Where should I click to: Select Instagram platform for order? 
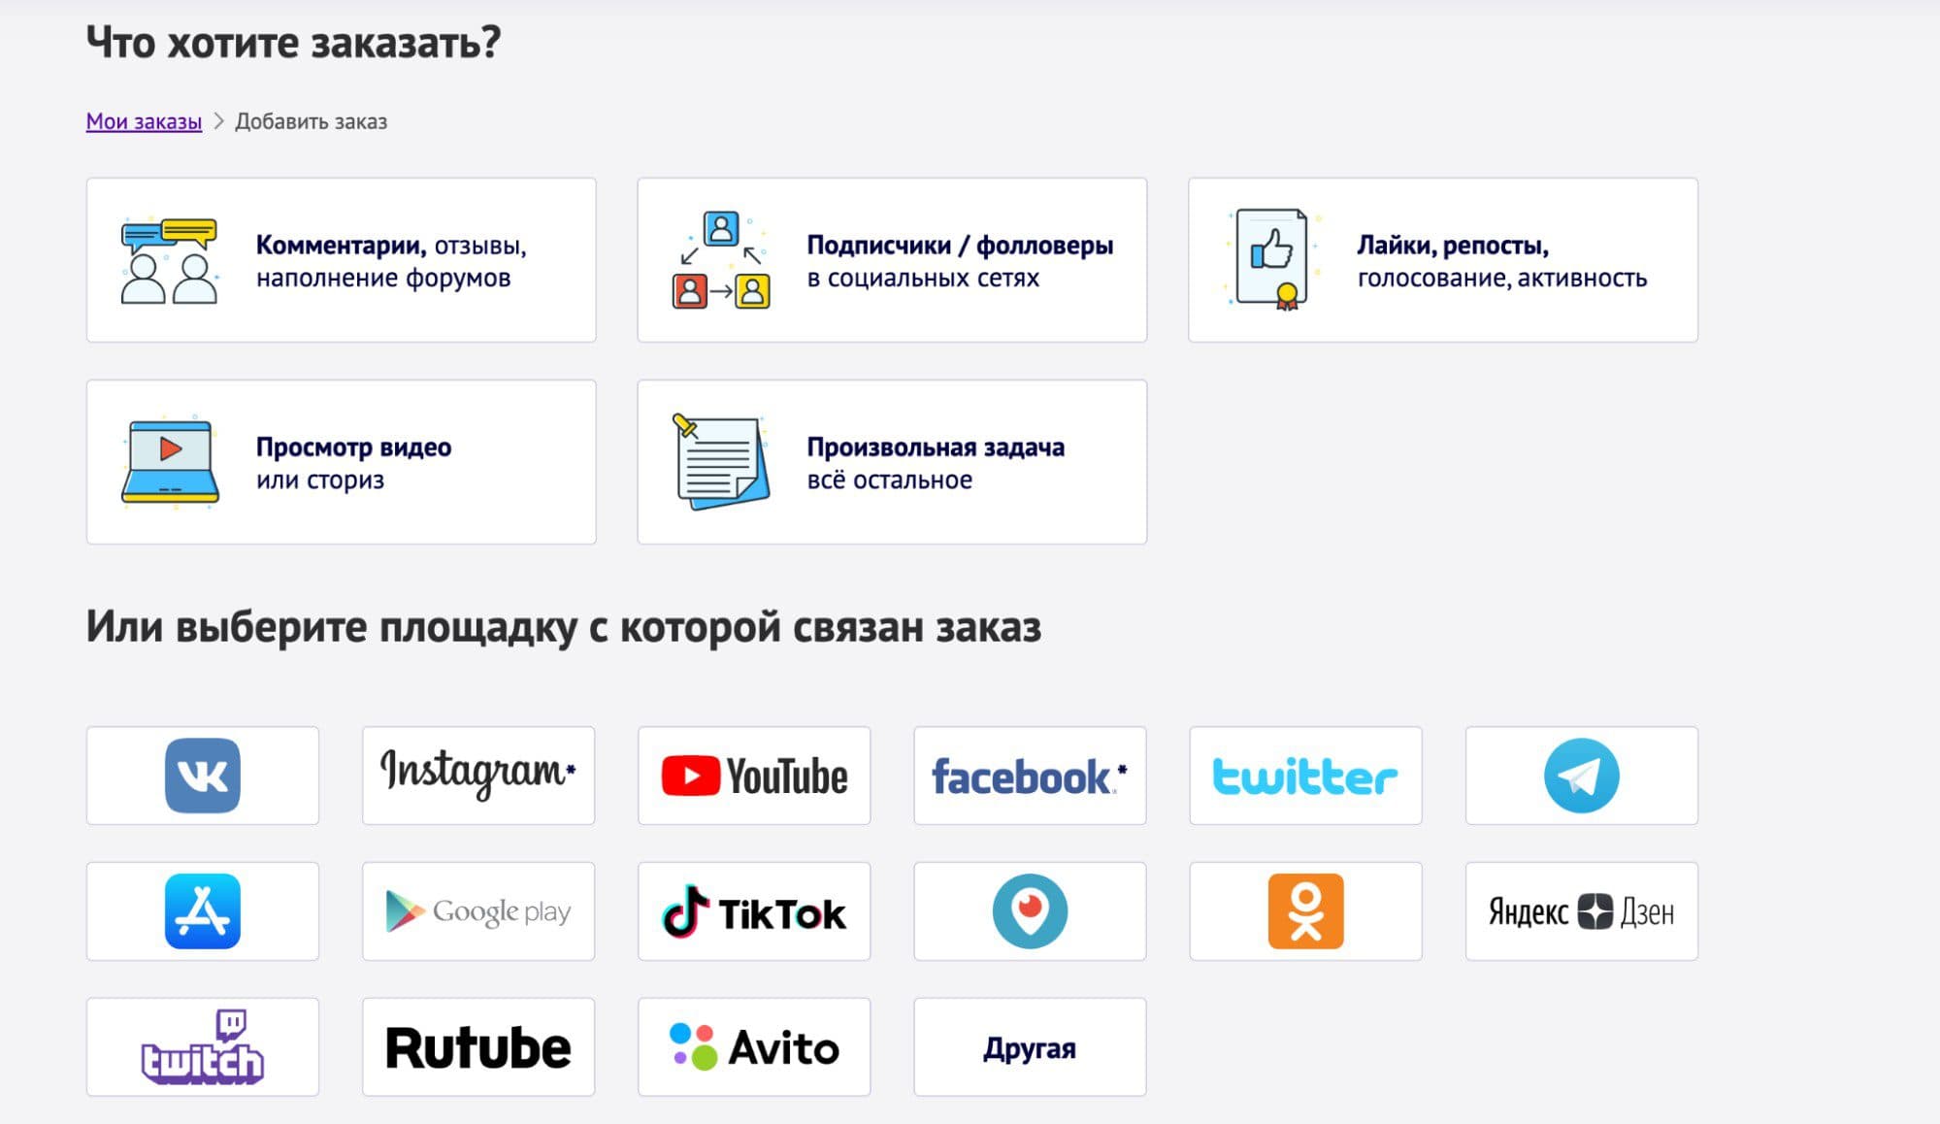479,774
